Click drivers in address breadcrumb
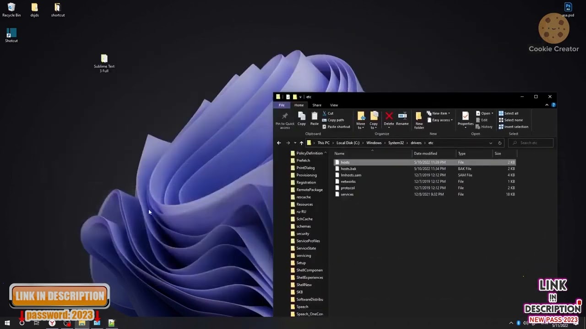The width and height of the screenshot is (586, 329). click(x=416, y=143)
